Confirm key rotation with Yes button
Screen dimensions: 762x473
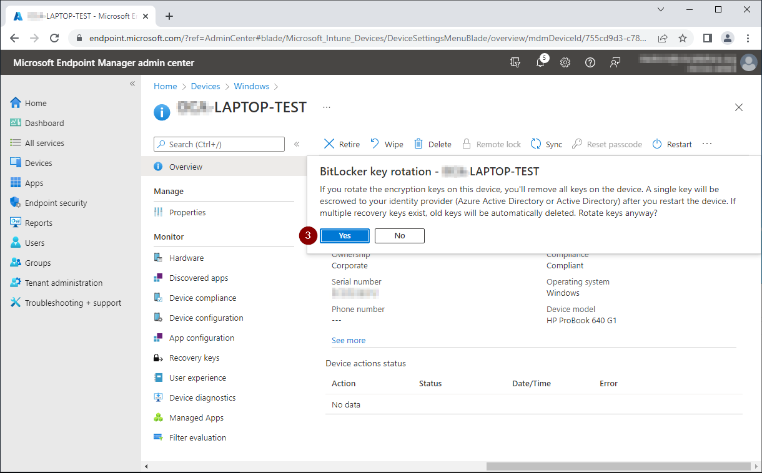click(345, 236)
